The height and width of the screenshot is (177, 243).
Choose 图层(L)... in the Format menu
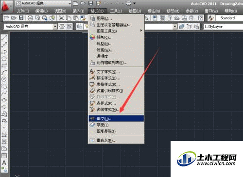(x=116, y=18)
